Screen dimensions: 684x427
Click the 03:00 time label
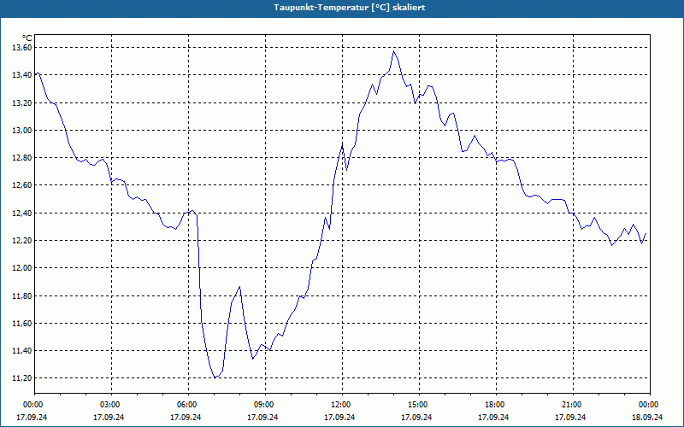(111, 405)
